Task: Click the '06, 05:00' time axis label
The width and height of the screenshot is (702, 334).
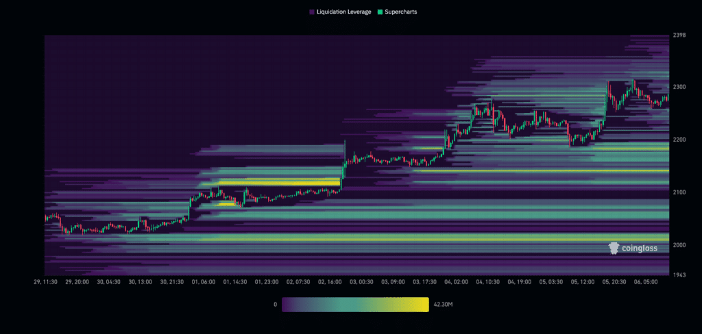Action: pos(645,281)
